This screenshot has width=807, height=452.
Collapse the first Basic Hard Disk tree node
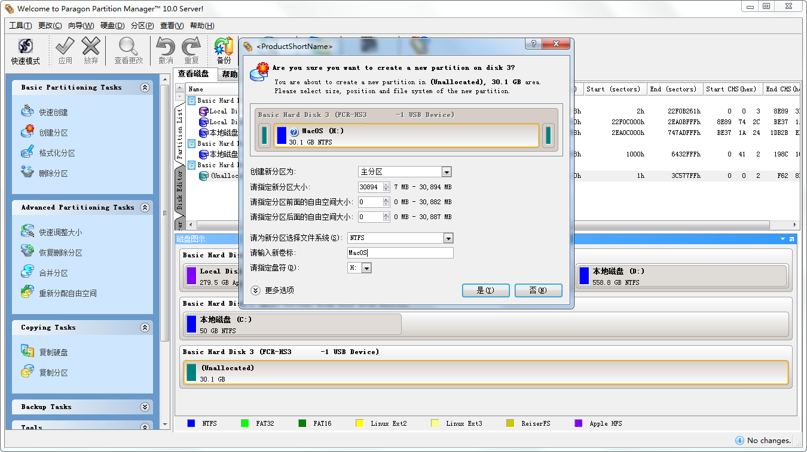point(192,100)
